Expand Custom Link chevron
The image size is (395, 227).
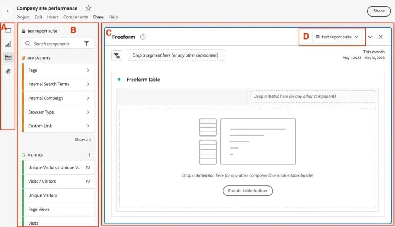pyautogui.click(x=88, y=126)
